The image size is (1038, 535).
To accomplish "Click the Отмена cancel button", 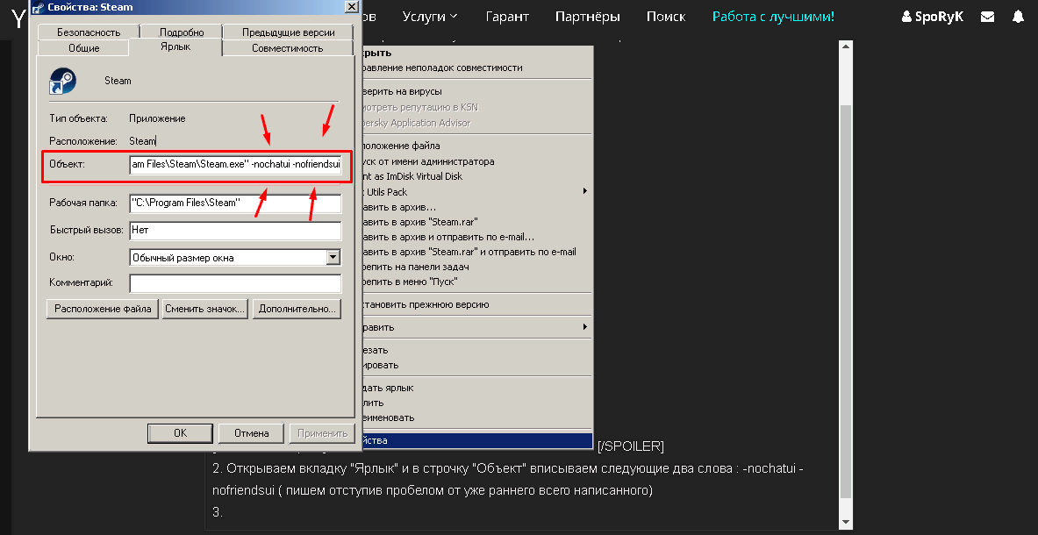I will tap(252, 433).
